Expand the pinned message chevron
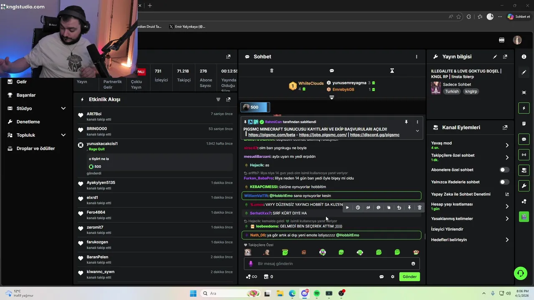 pos(417,131)
